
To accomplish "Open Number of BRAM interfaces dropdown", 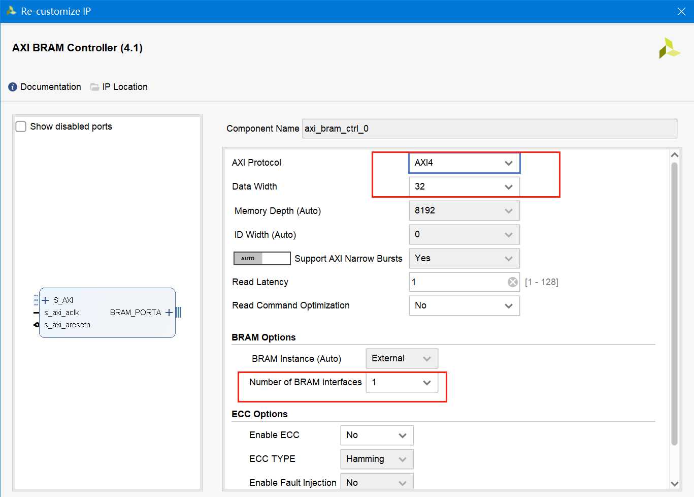I will click(402, 382).
